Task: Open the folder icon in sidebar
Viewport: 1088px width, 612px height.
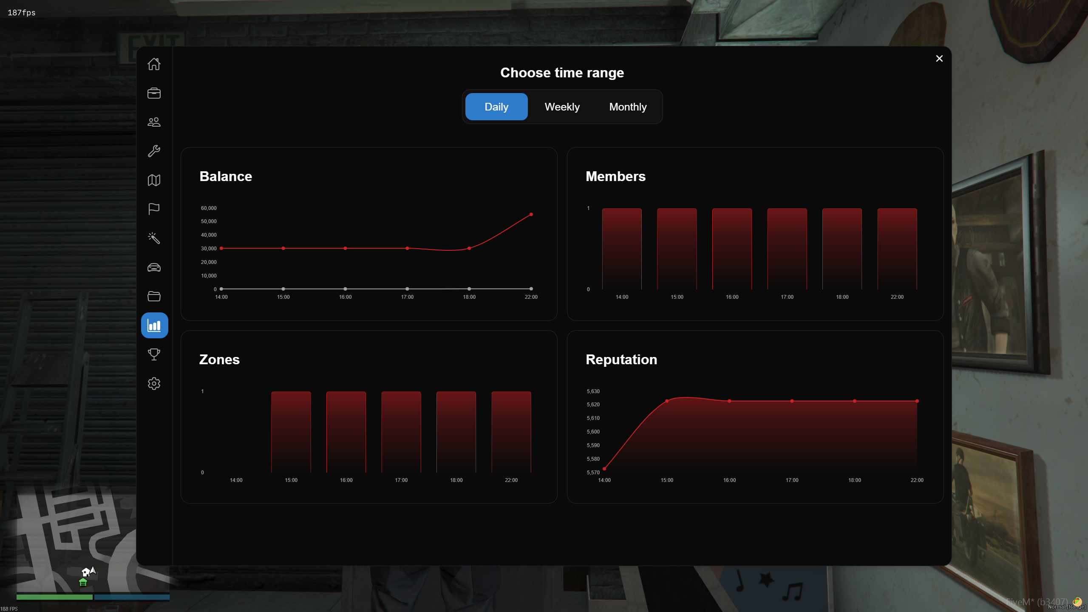Action: click(x=154, y=296)
